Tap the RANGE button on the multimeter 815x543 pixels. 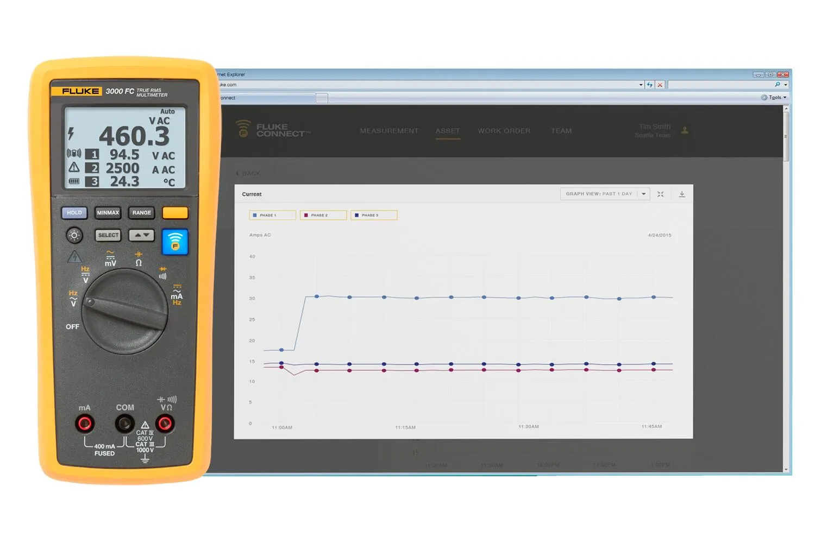tap(142, 213)
